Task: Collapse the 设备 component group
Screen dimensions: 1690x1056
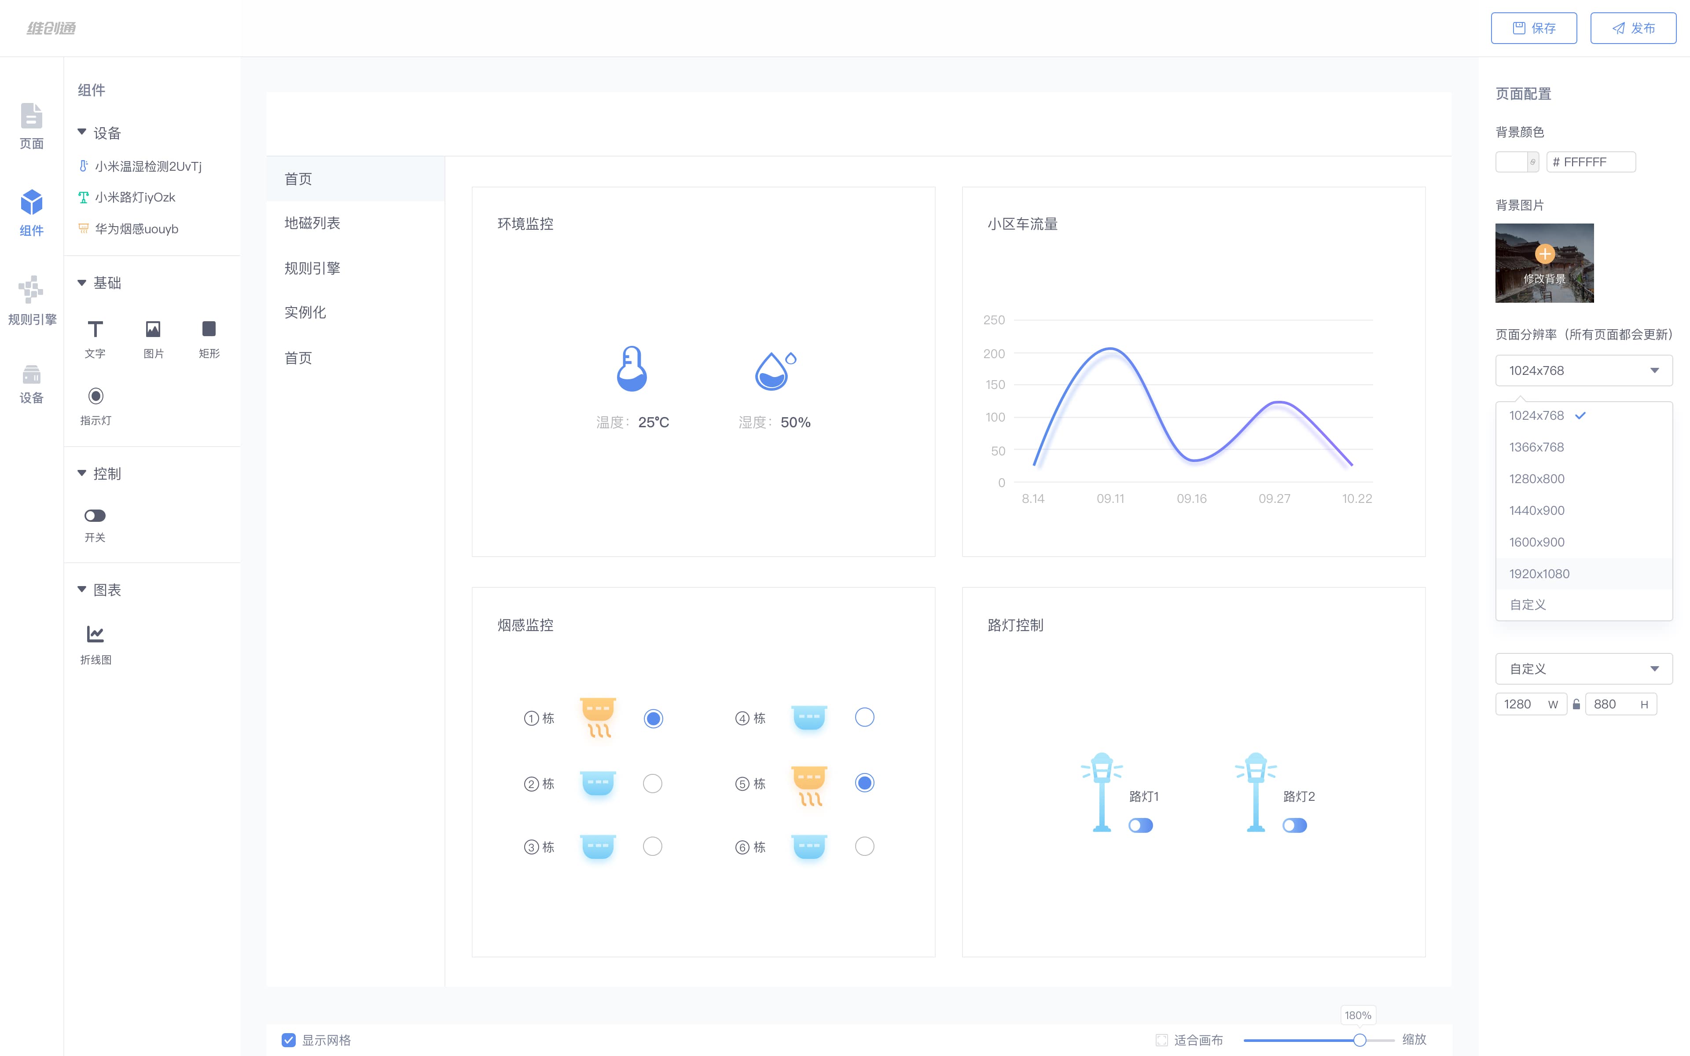Action: pyautogui.click(x=82, y=132)
